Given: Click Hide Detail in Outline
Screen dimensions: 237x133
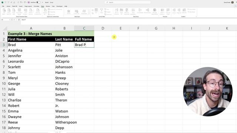Looking at the screenshot, I should click(x=191, y=12).
